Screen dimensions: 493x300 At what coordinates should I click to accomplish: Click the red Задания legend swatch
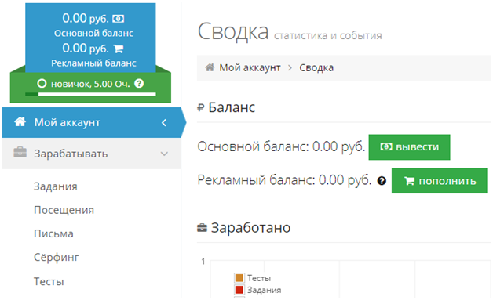tap(239, 290)
